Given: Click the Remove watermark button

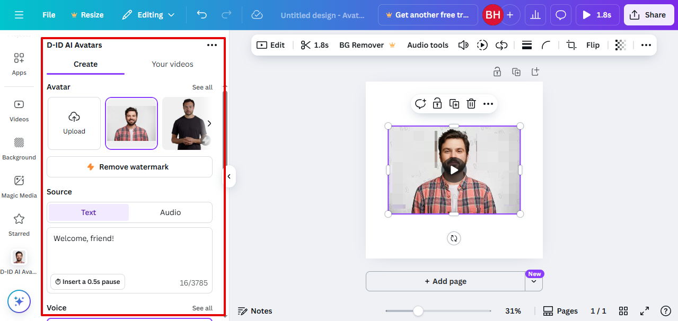Looking at the screenshot, I should tap(129, 166).
